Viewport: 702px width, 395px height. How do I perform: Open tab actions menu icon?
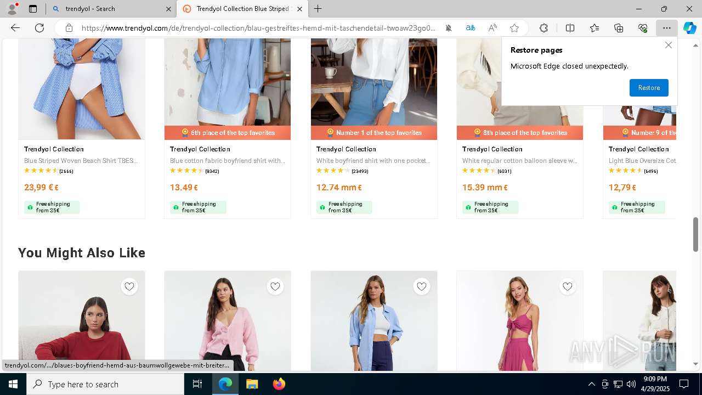click(33, 9)
